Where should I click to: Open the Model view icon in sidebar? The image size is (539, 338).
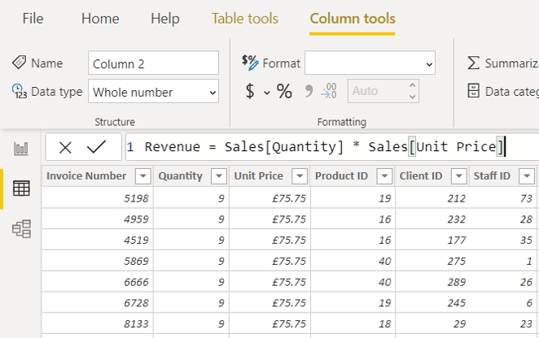coord(21,229)
